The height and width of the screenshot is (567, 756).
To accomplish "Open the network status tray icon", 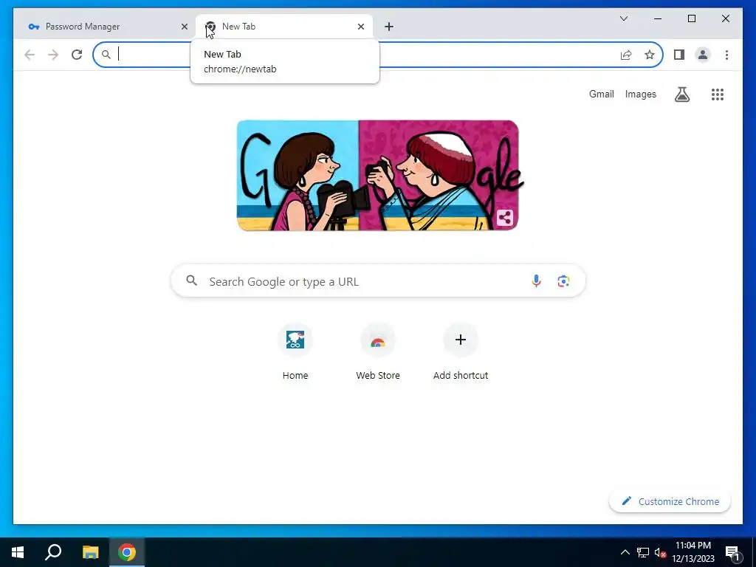I will click(x=643, y=552).
